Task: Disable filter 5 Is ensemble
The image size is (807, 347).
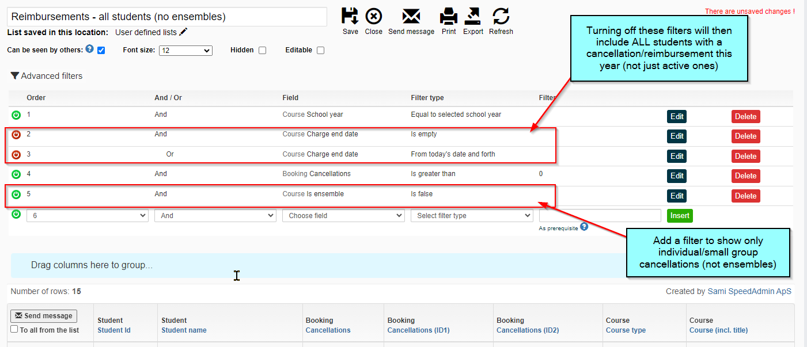Action: point(16,195)
